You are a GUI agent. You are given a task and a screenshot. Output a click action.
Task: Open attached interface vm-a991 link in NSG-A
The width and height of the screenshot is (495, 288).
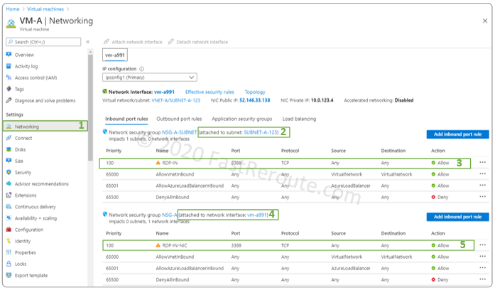click(256, 215)
